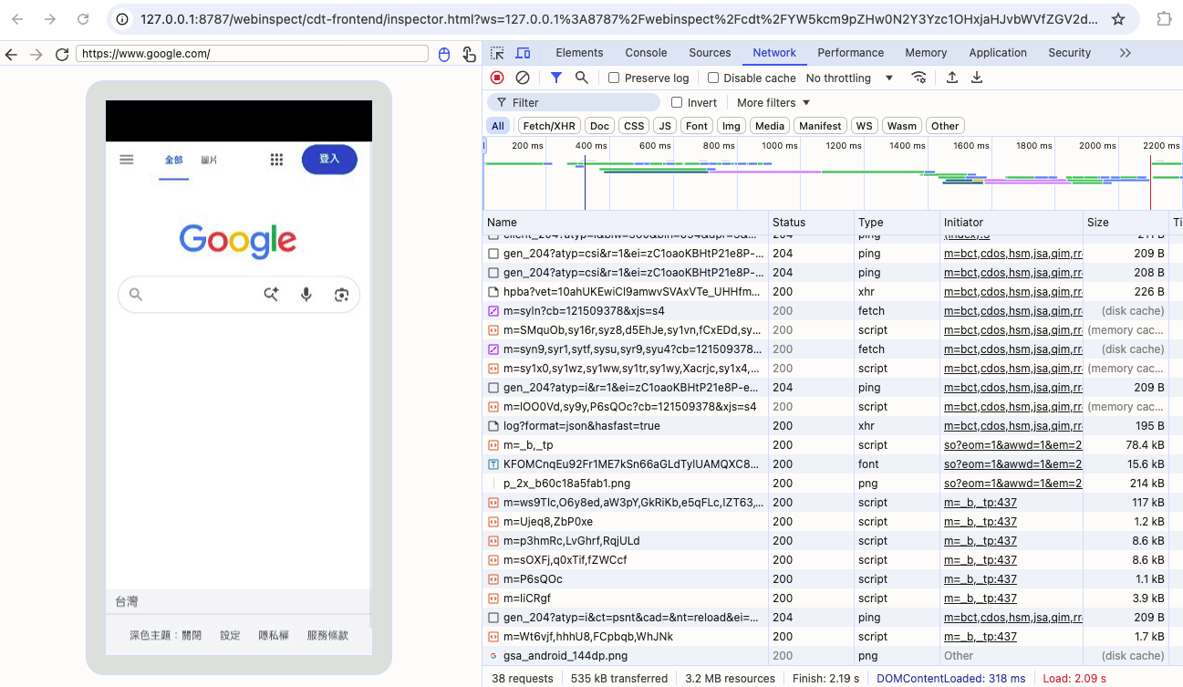Toggle the CSS type filter
The height and width of the screenshot is (687, 1183).
tap(634, 126)
